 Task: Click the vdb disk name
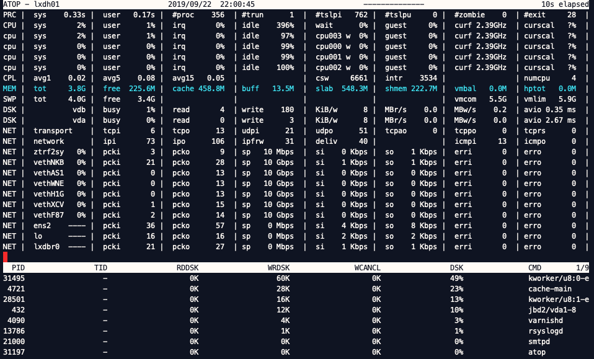click(79, 110)
